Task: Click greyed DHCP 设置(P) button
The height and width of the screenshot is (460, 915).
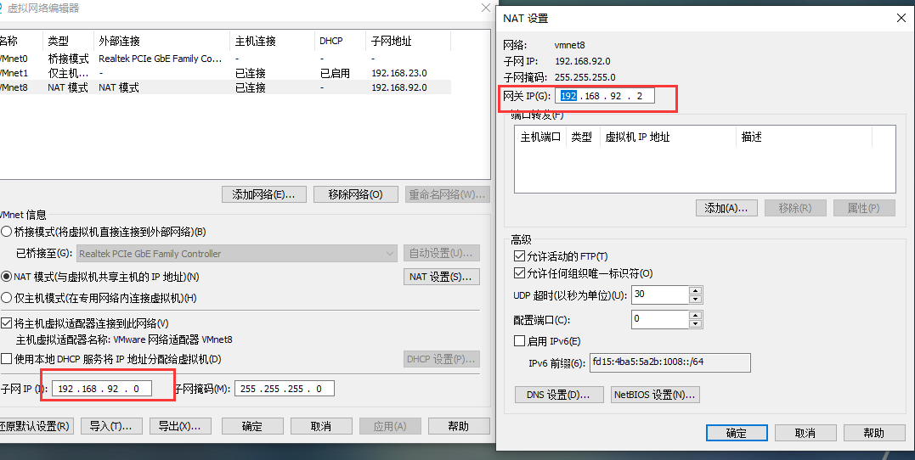Action: pyautogui.click(x=442, y=359)
